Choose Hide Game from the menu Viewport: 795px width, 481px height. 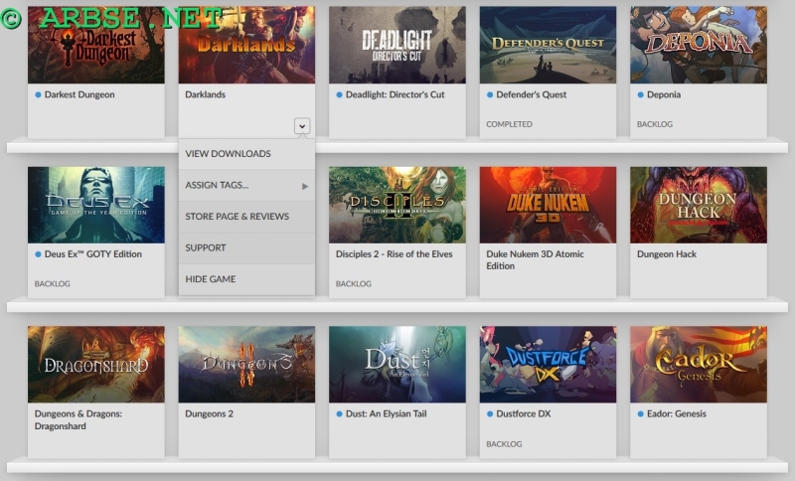click(246, 279)
